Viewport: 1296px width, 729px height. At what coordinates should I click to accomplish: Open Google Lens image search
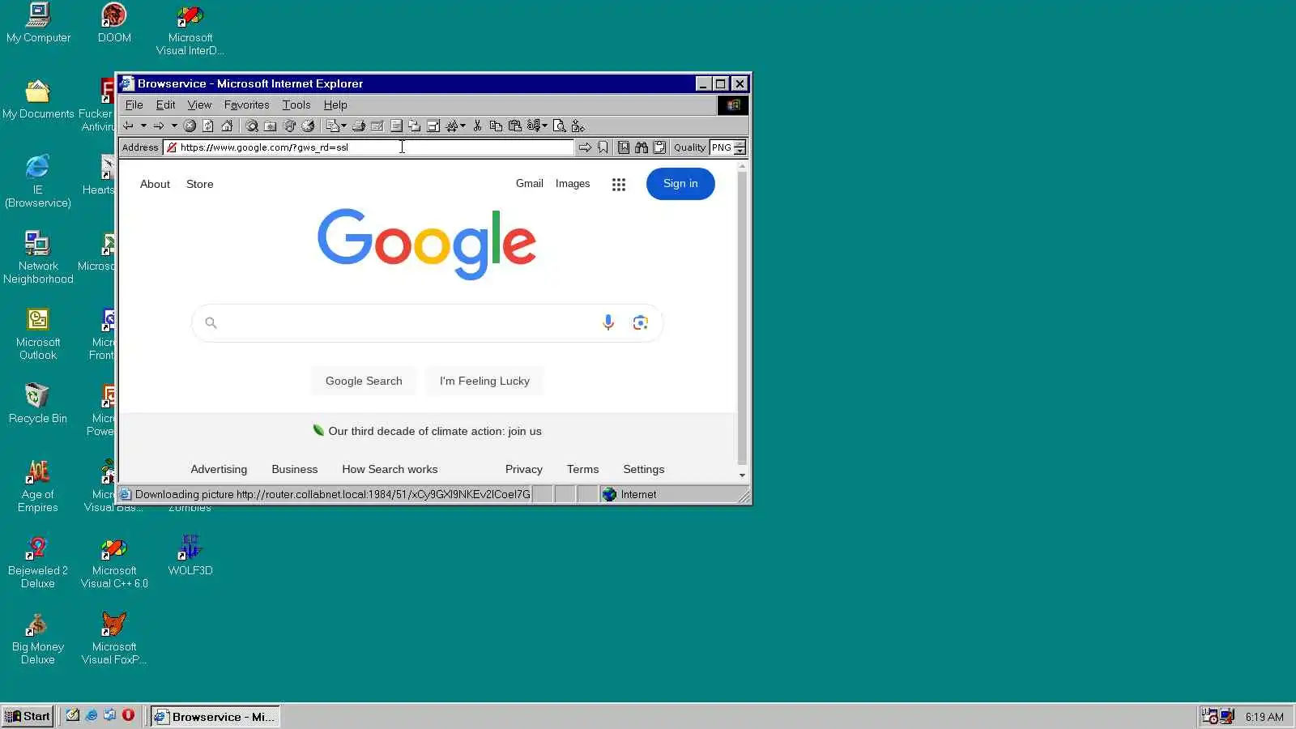pos(641,322)
